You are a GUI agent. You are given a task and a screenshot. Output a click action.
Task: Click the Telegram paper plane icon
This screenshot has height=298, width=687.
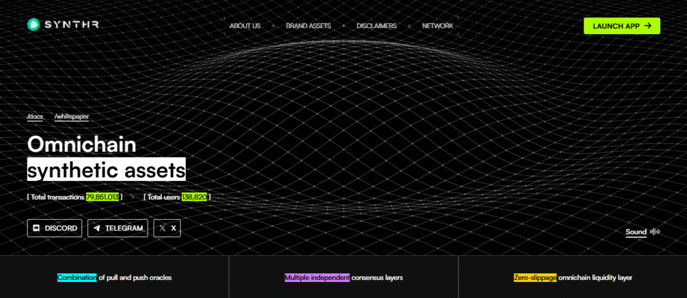(97, 228)
